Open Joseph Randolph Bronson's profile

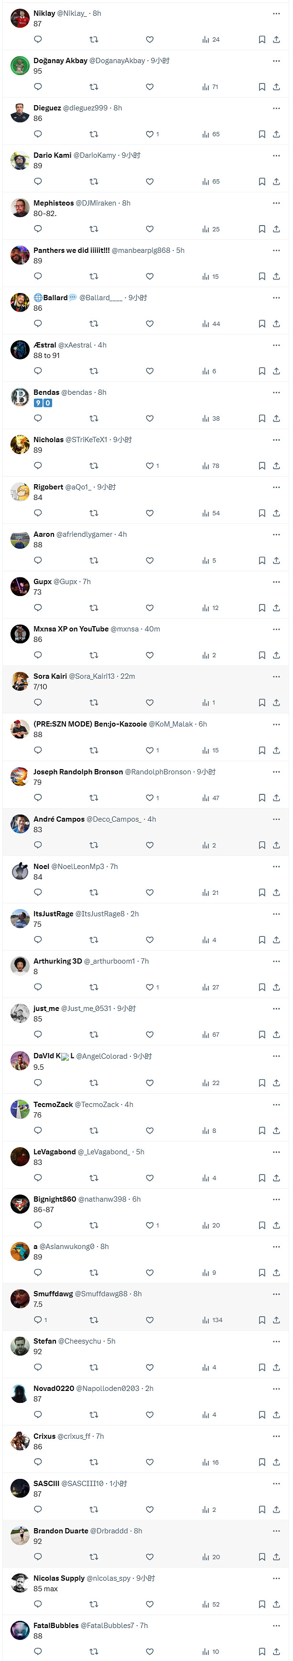click(x=77, y=772)
